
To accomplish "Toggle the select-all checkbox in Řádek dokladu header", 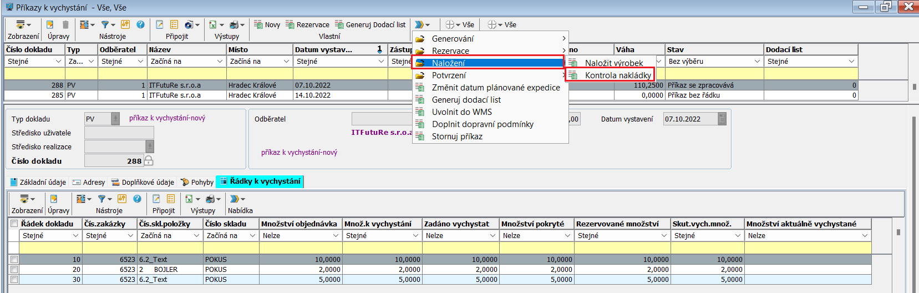I will [14, 224].
